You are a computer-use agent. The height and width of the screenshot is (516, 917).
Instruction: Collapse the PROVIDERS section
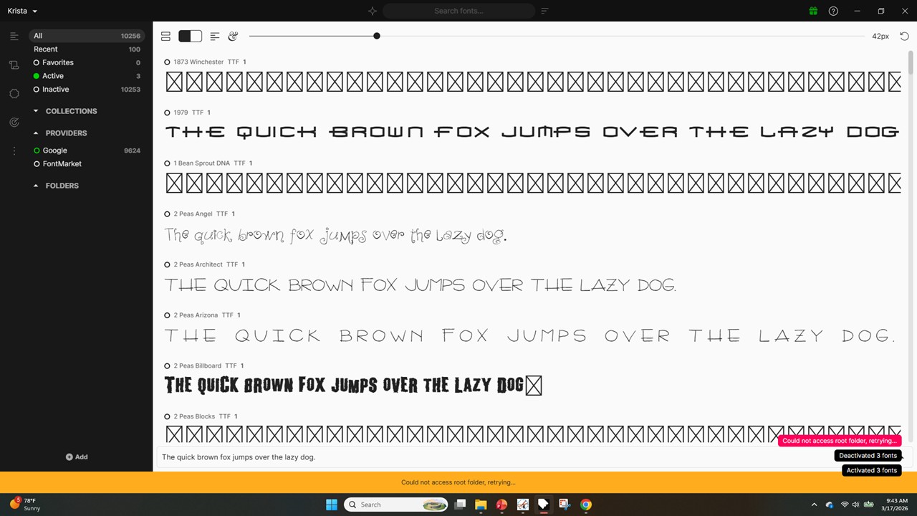click(x=36, y=133)
